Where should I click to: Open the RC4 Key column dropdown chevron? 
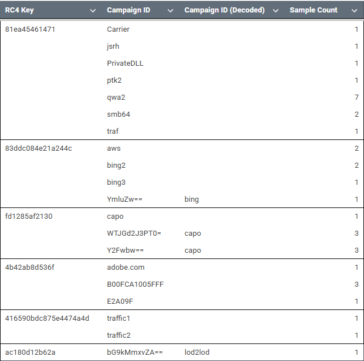click(93, 10)
